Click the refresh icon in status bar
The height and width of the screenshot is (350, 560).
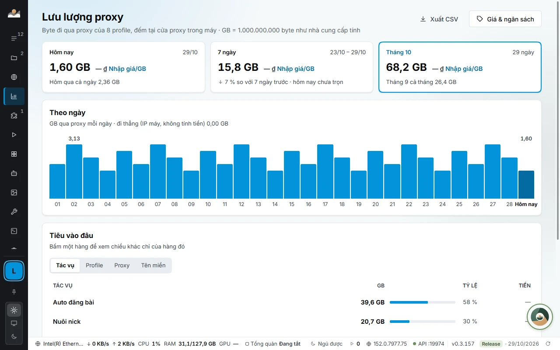click(x=548, y=344)
